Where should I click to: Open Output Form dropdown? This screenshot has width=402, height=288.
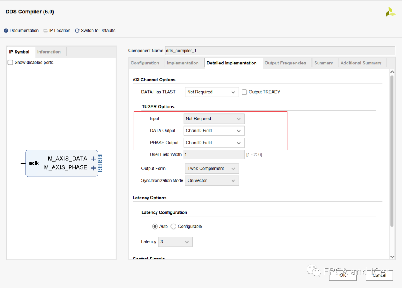(212, 169)
